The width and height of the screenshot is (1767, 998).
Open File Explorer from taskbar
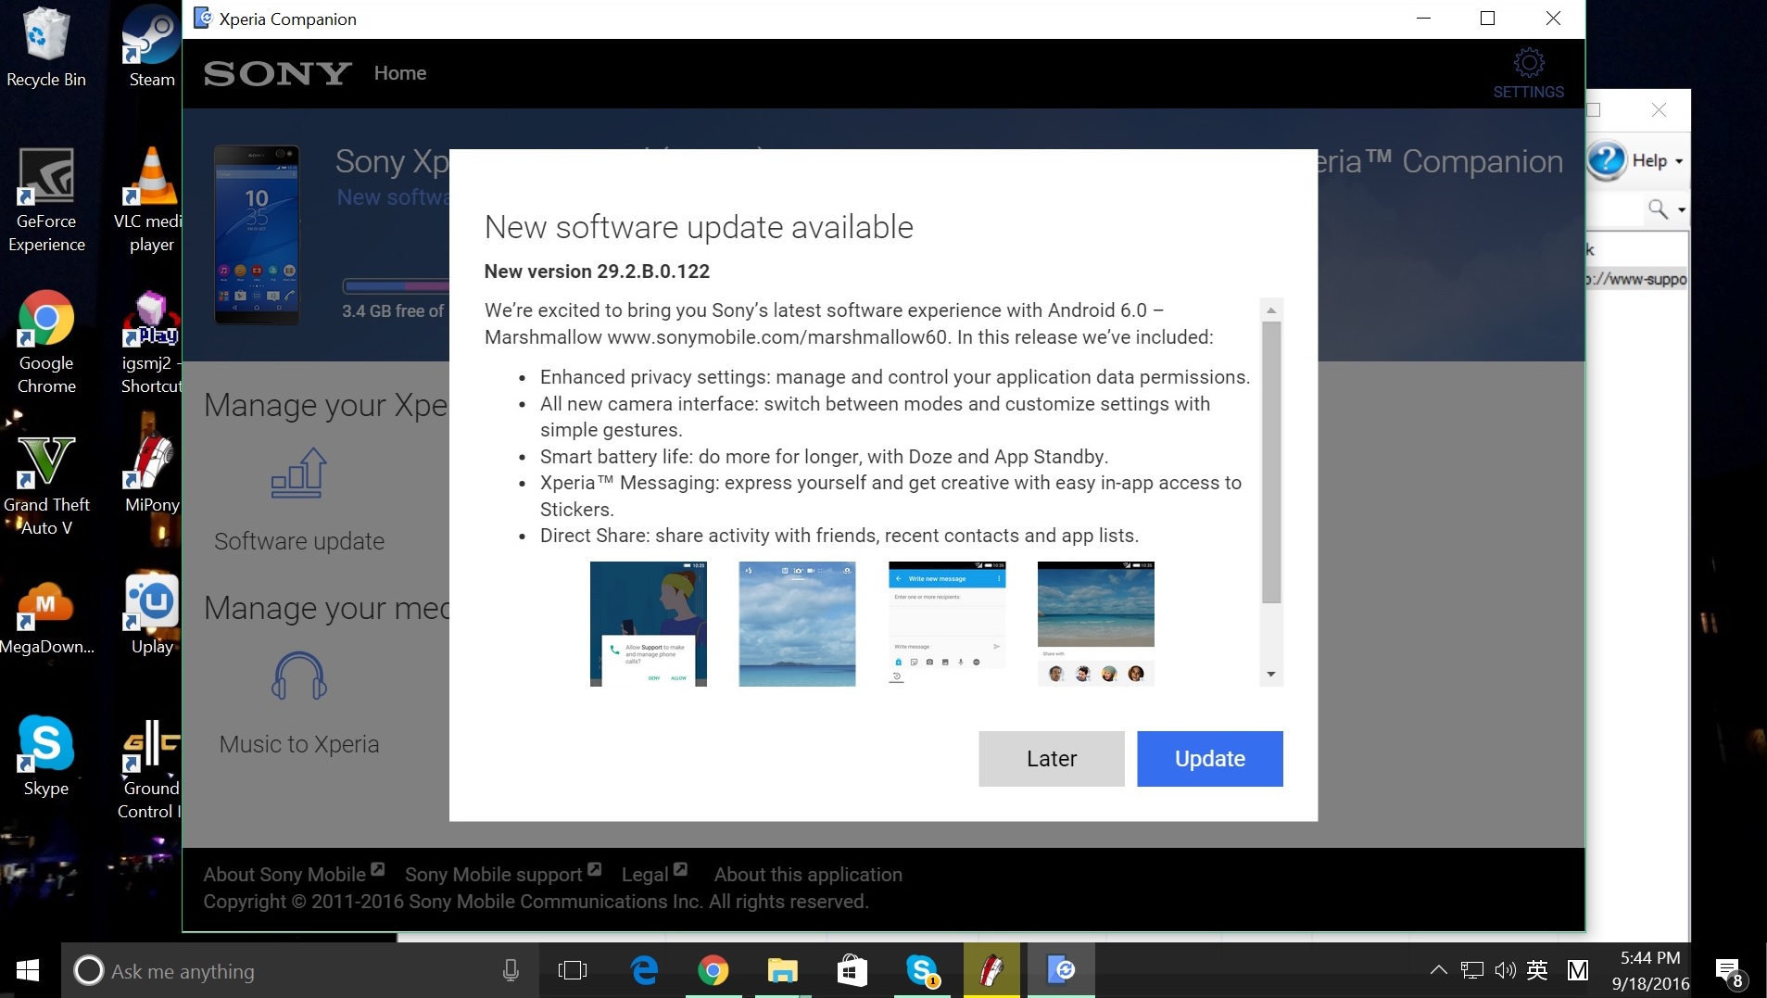[783, 970]
